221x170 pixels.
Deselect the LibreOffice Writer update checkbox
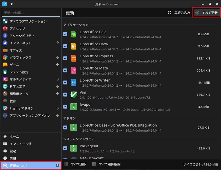tap(65, 83)
